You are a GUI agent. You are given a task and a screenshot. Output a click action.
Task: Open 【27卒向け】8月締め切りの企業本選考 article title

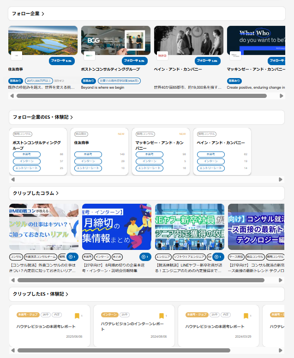click(x=114, y=268)
